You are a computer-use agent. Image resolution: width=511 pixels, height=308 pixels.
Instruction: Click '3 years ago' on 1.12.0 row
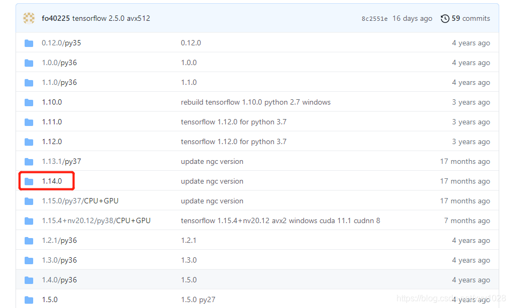tap(471, 142)
